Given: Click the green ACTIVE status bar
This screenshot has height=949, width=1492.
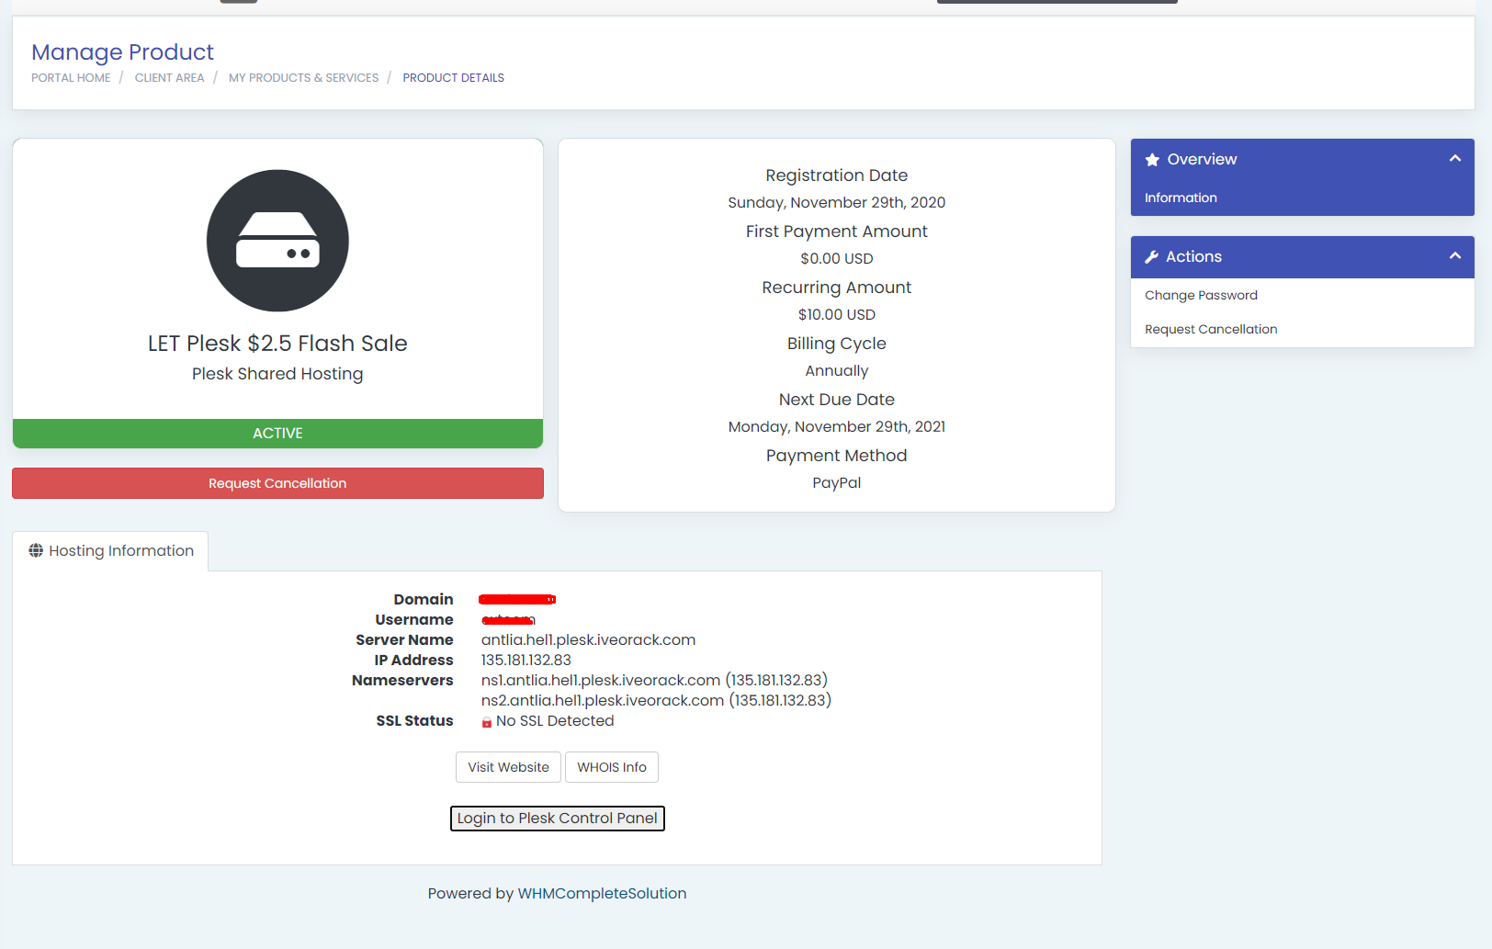Looking at the screenshot, I should click(x=277, y=434).
